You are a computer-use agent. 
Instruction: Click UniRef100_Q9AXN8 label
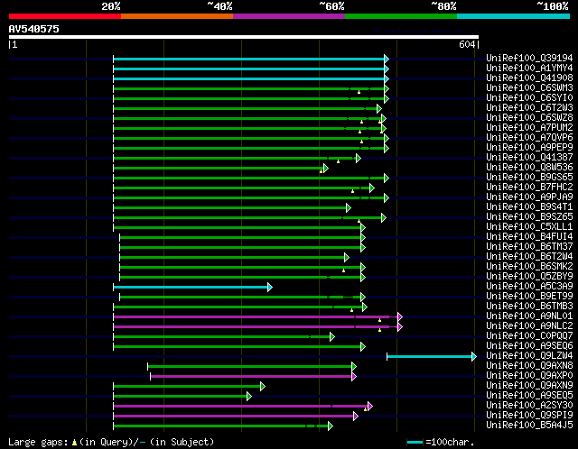click(x=529, y=366)
